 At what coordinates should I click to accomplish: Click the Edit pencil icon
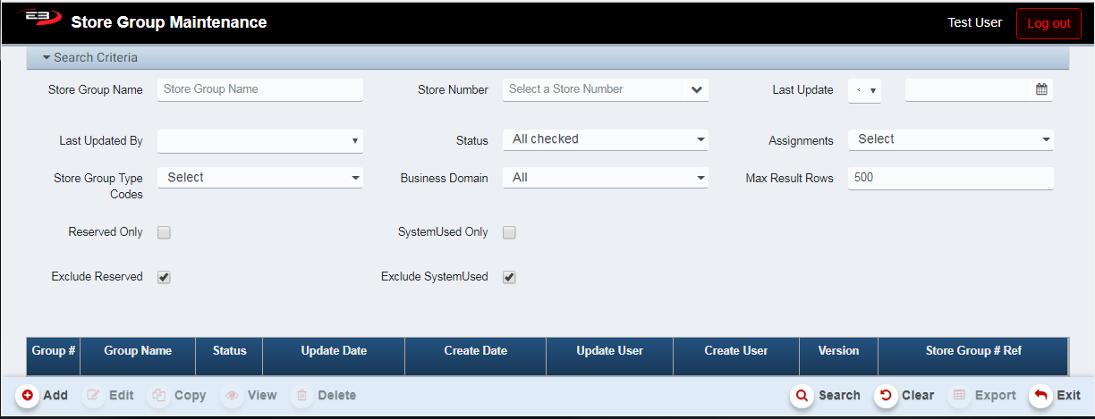pos(94,395)
